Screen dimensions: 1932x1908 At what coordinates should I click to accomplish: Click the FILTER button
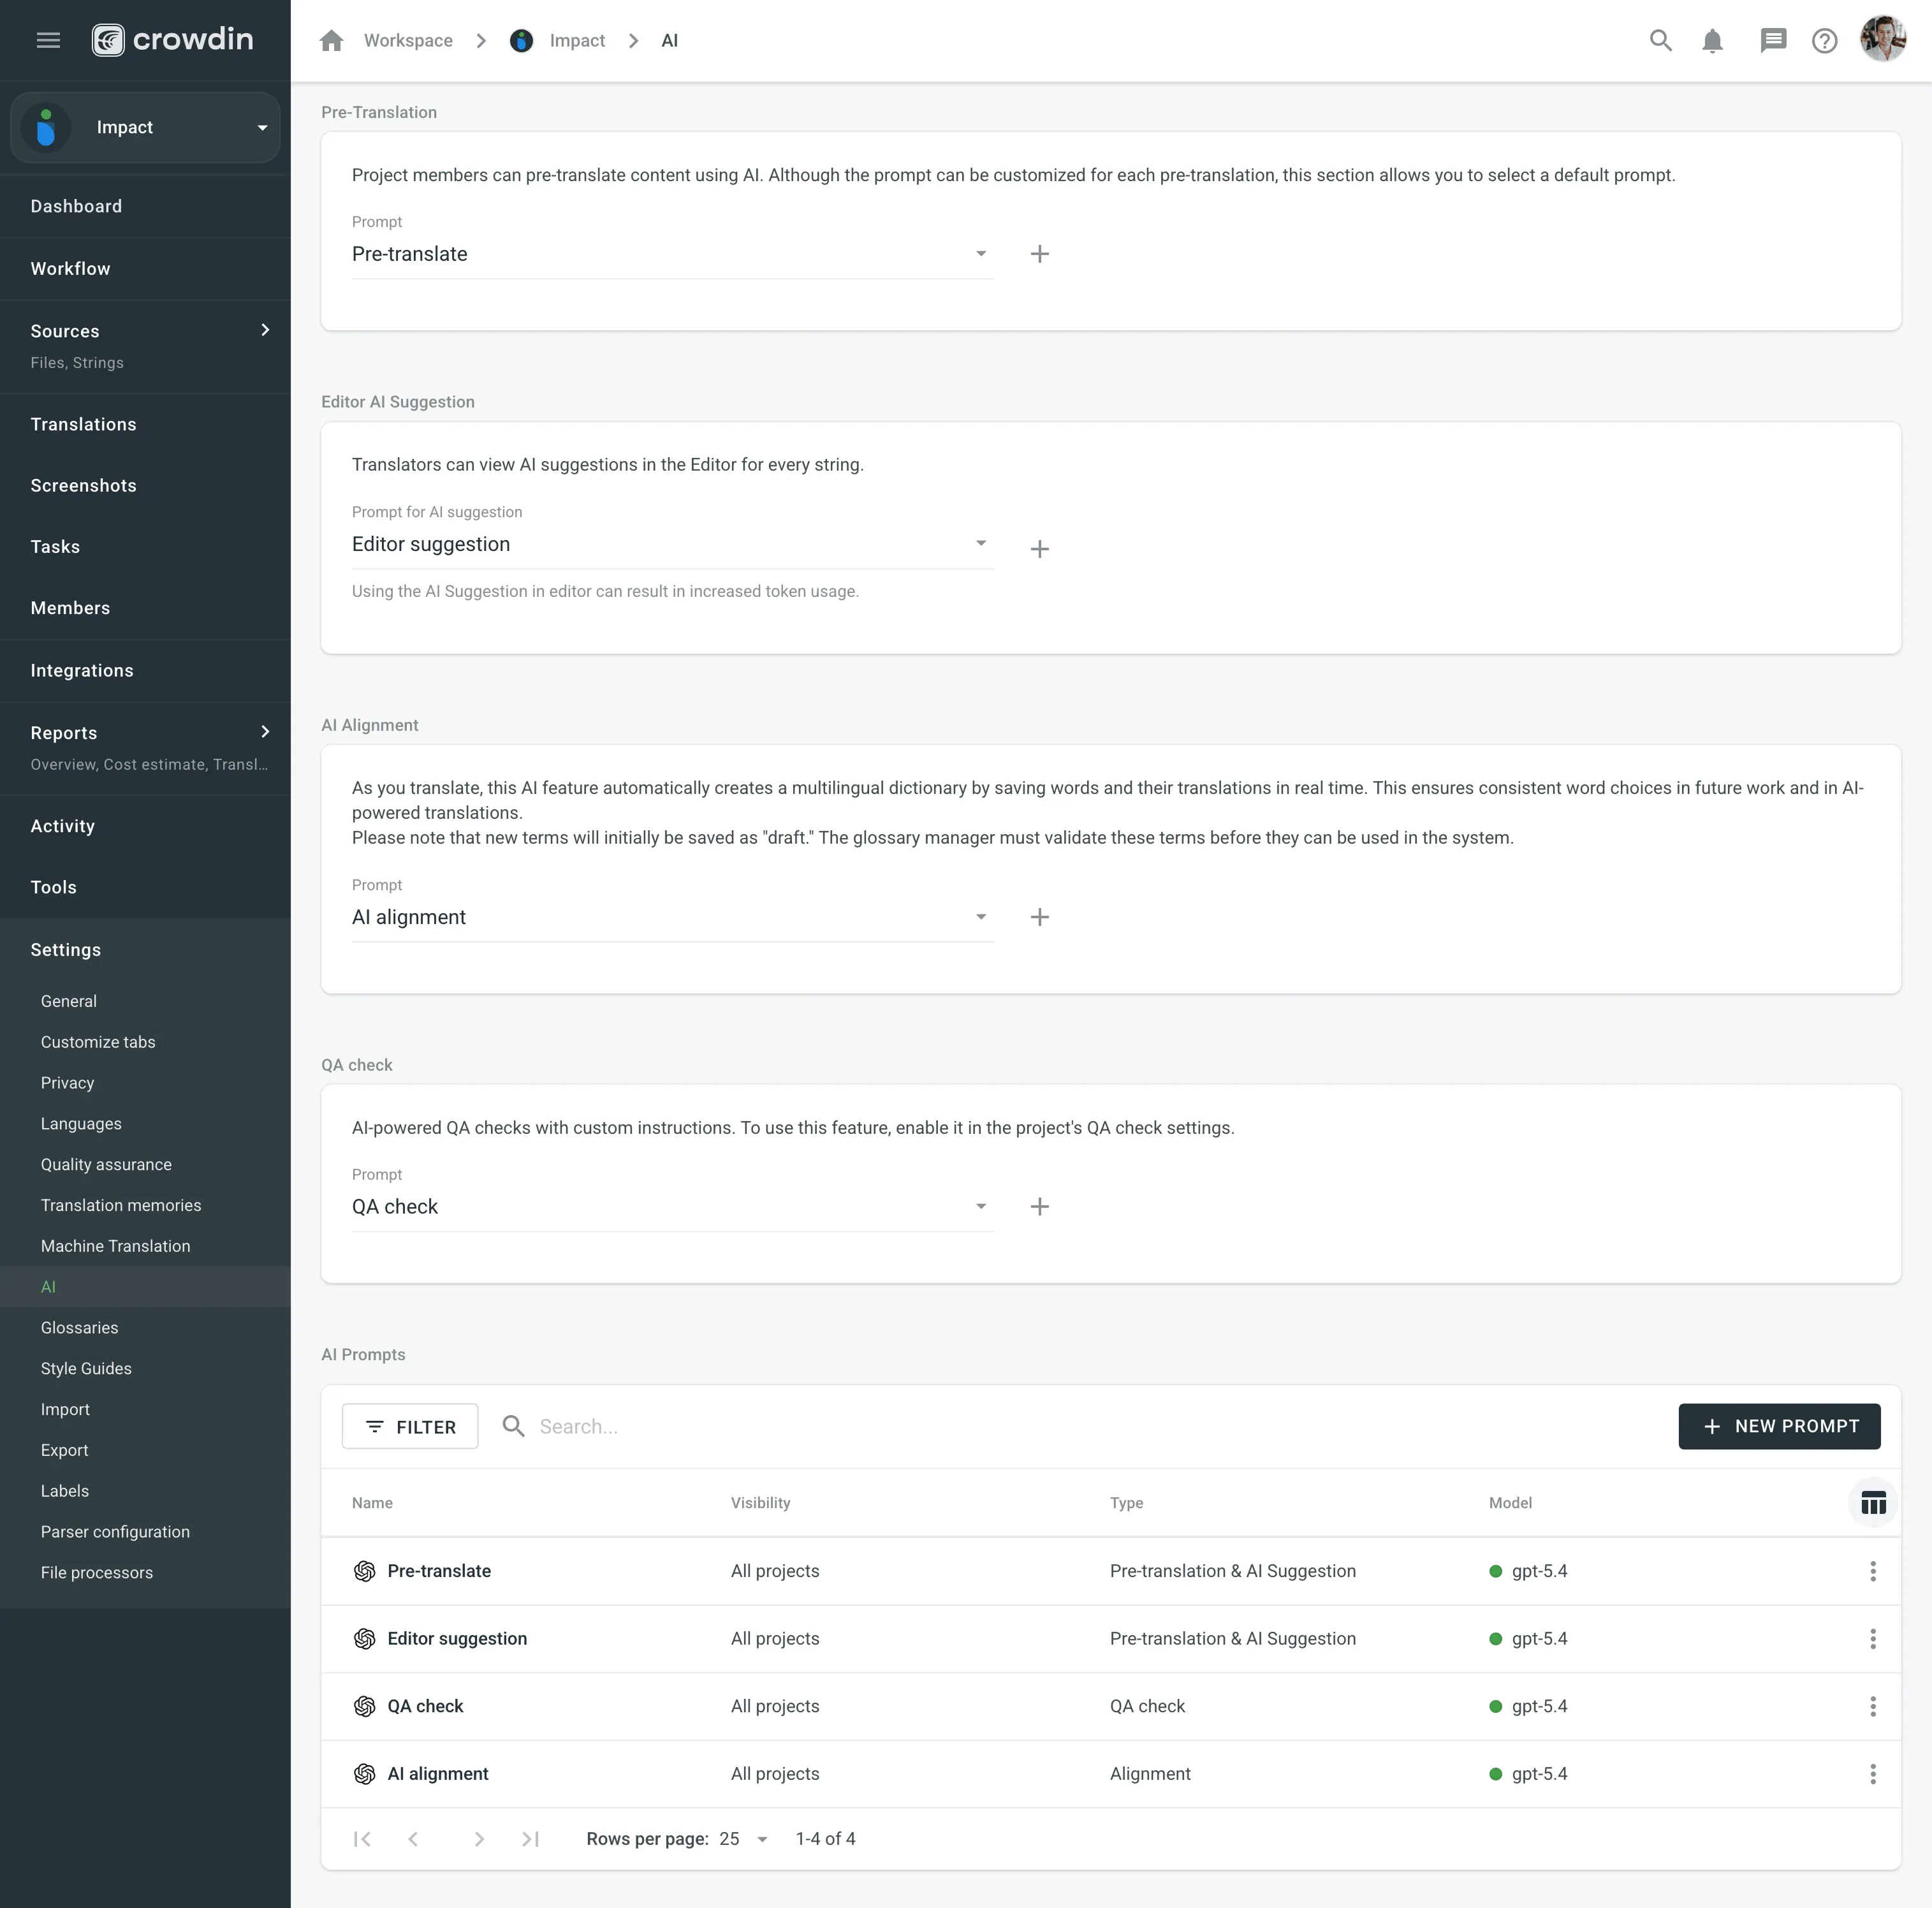coord(409,1427)
